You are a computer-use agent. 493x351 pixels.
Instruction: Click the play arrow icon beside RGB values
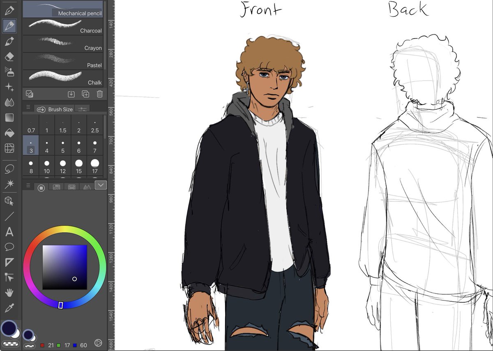coord(98,342)
